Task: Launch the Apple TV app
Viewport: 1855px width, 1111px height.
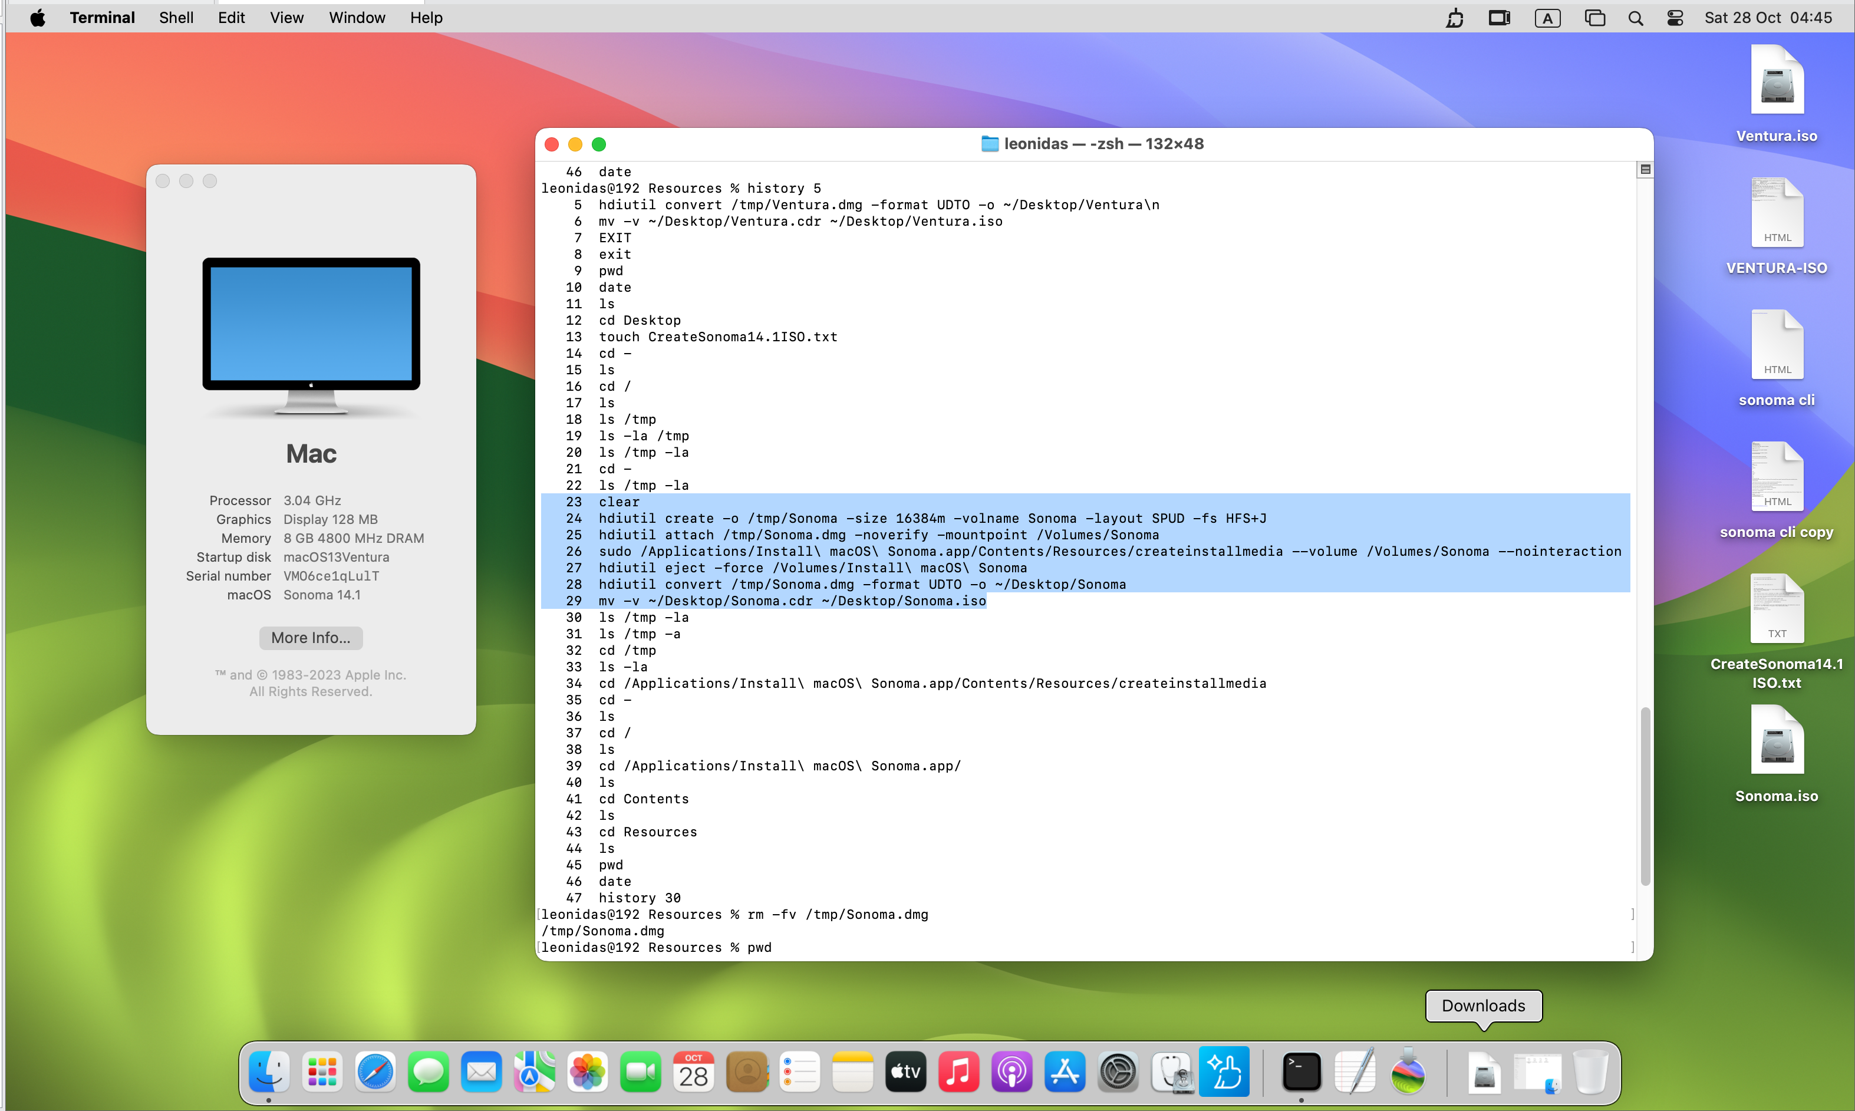Action: click(x=906, y=1072)
